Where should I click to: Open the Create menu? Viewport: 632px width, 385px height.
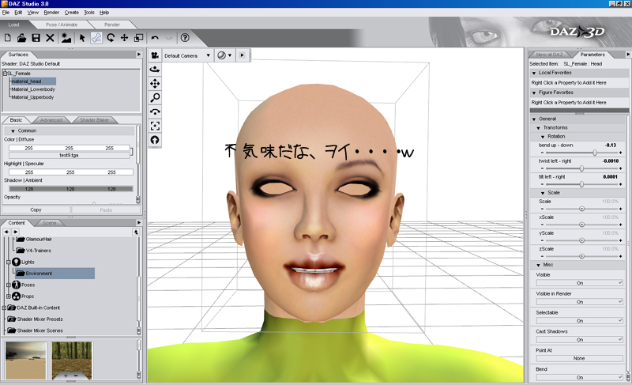(71, 13)
